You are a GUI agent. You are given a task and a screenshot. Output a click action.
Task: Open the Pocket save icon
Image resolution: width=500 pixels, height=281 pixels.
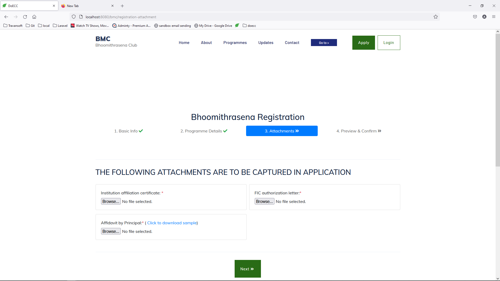(475, 17)
